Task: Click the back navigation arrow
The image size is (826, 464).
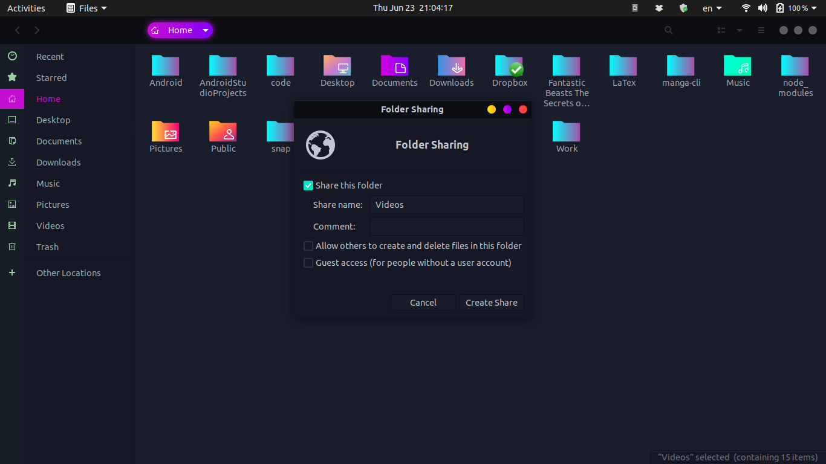Action: [x=18, y=30]
